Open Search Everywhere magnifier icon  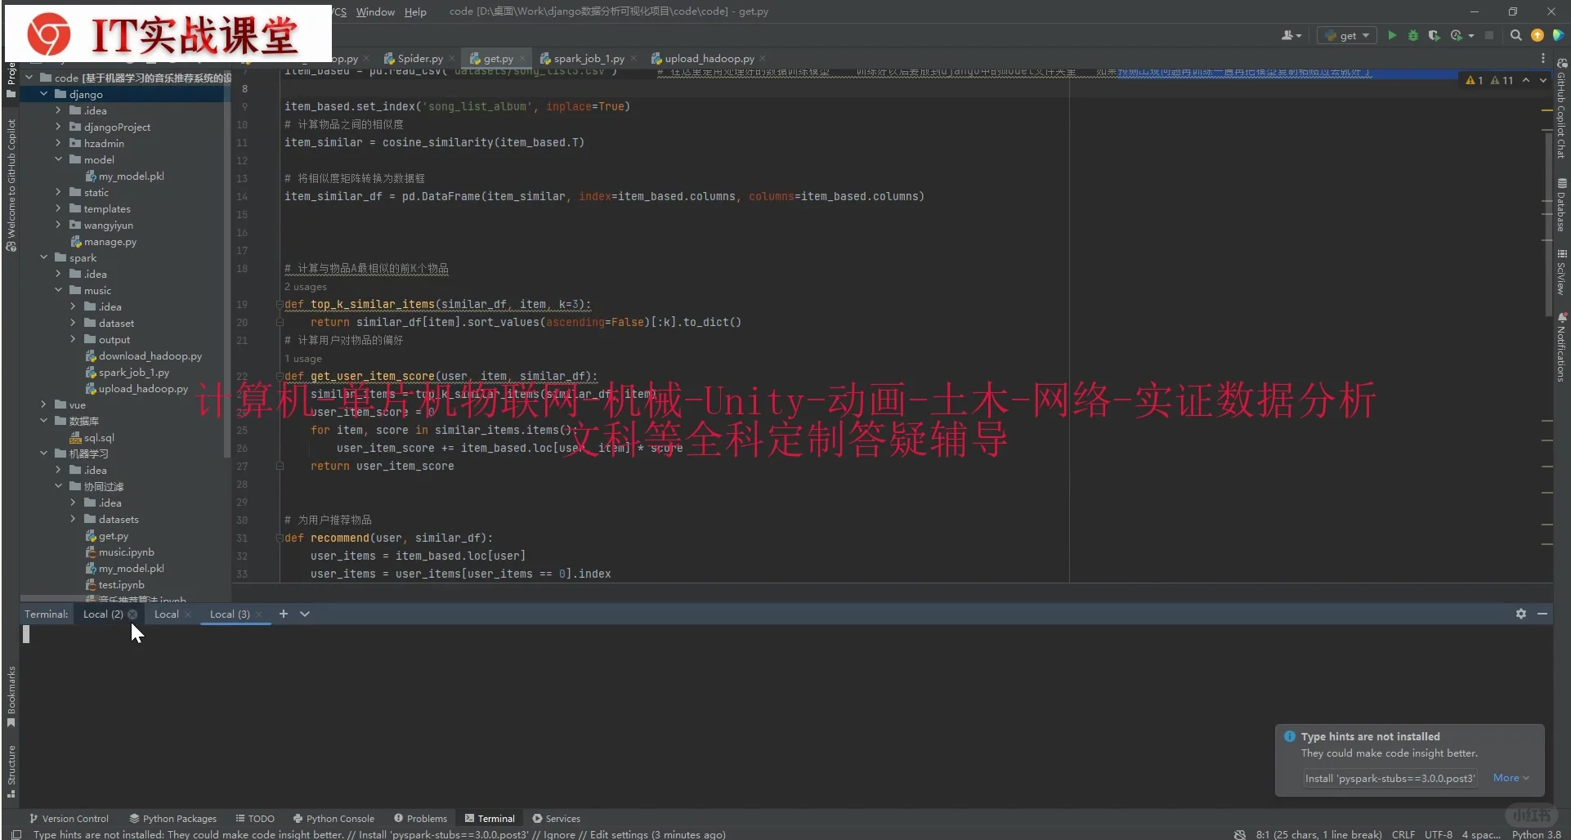point(1516,35)
